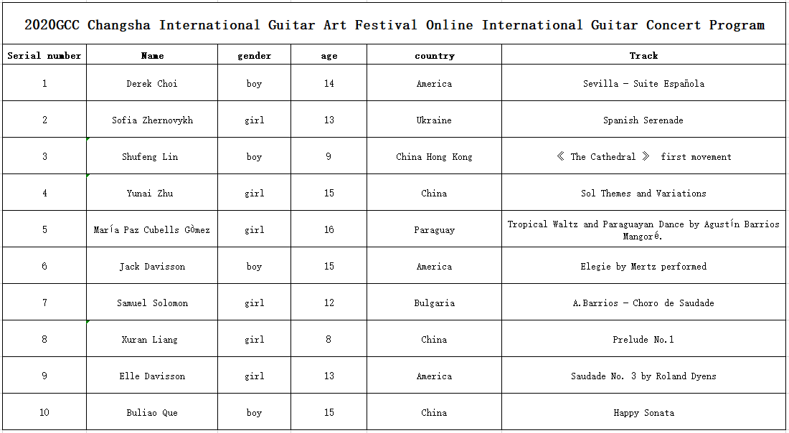Click the Elle Davisson name cell
Screen dimensions: 789x433
[x=152, y=376]
